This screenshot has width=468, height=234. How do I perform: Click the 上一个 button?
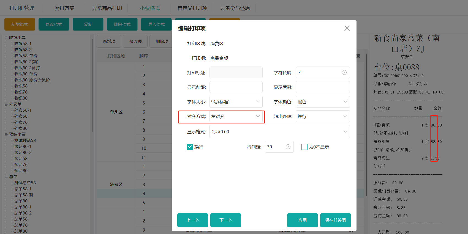(x=192, y=220)
